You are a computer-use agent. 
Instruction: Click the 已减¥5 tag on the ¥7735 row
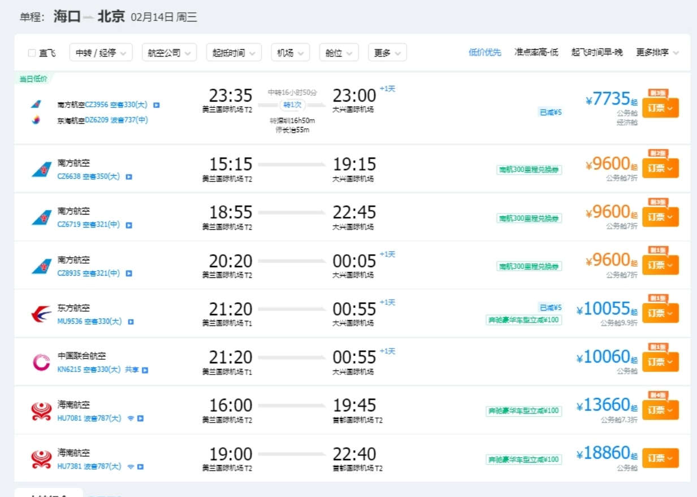pos(550,112)
